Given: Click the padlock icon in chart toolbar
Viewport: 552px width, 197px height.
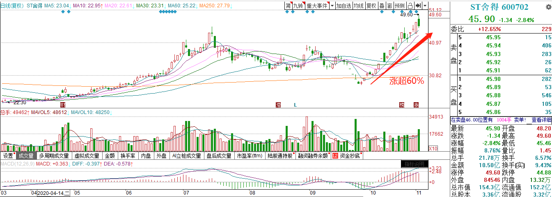Looking at the screenshot, I should point(410,6).
